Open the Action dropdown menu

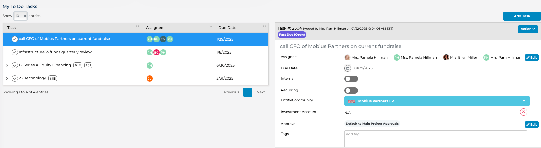coord(528,29)
